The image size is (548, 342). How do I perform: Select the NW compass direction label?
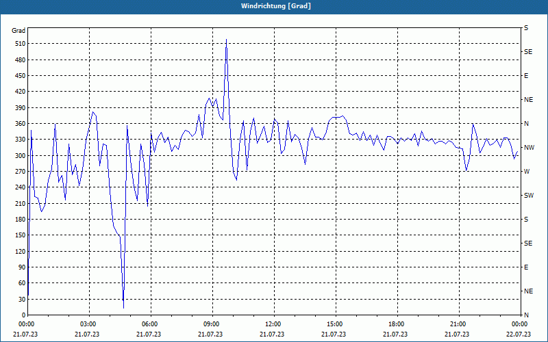point(529,148)
